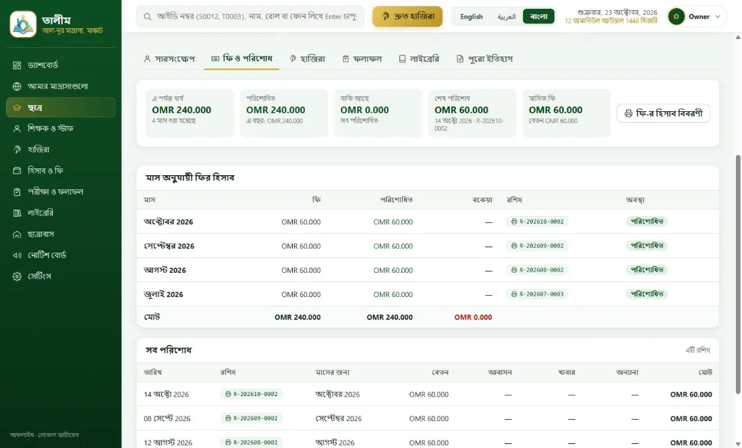Screen dimensions: 742x448
Task: Open হাজিরা in the sidebar
Action: [61, 150]
